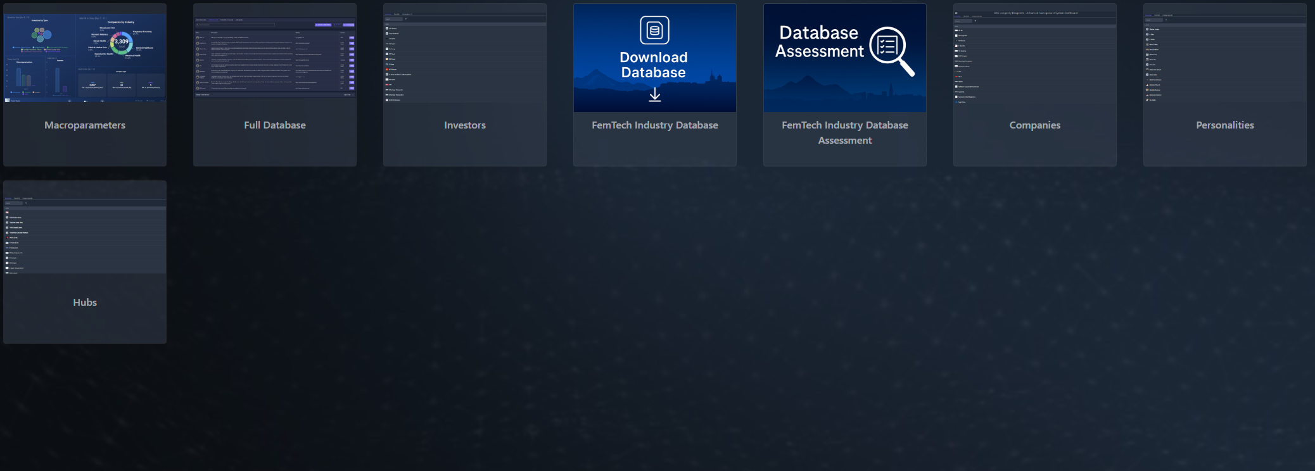Image resolution: width=1315 pixels, height=471 pixels.
Task: Click the Companies card title
Action: point(1035,125)
